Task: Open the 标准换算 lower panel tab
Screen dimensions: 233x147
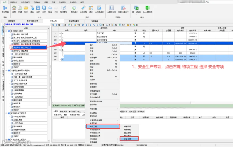Action: [63, 112]
